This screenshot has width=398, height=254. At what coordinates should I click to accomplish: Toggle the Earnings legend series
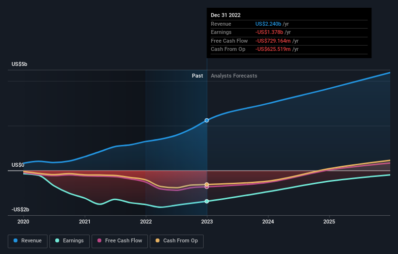(69, 241)
